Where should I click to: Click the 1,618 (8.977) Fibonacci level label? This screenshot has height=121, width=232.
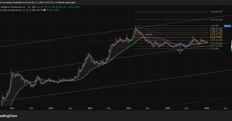pos(216,12)
